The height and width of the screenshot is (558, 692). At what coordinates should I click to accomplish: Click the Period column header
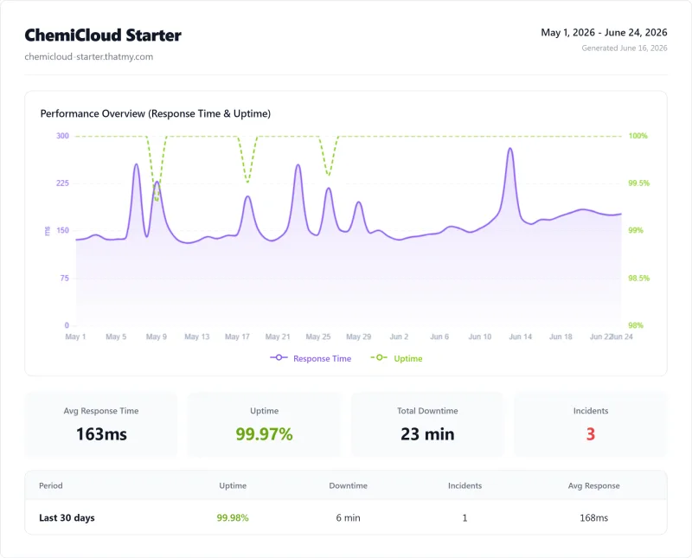point(51,485)
